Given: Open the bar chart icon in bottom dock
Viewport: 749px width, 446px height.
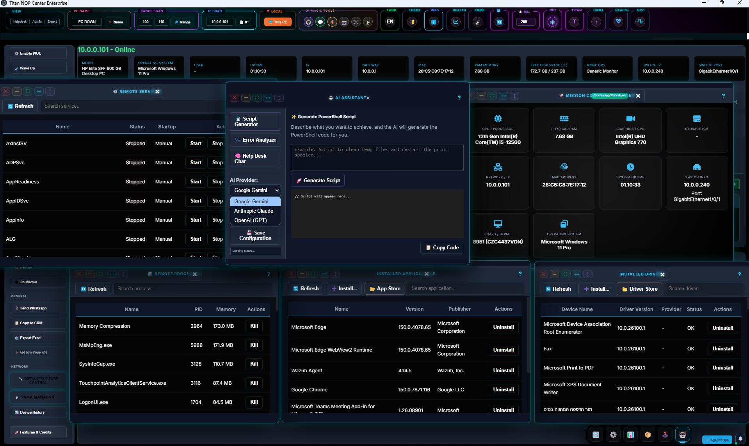Looking at the screenshot, I should coord(630,435).
